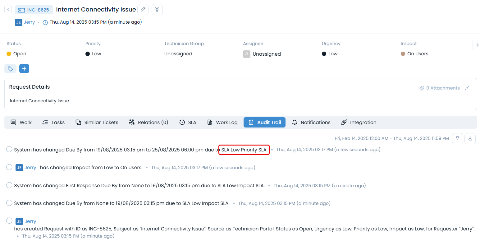Change the Priority value Low
The image size is (480, 241).
pos(96,54)
